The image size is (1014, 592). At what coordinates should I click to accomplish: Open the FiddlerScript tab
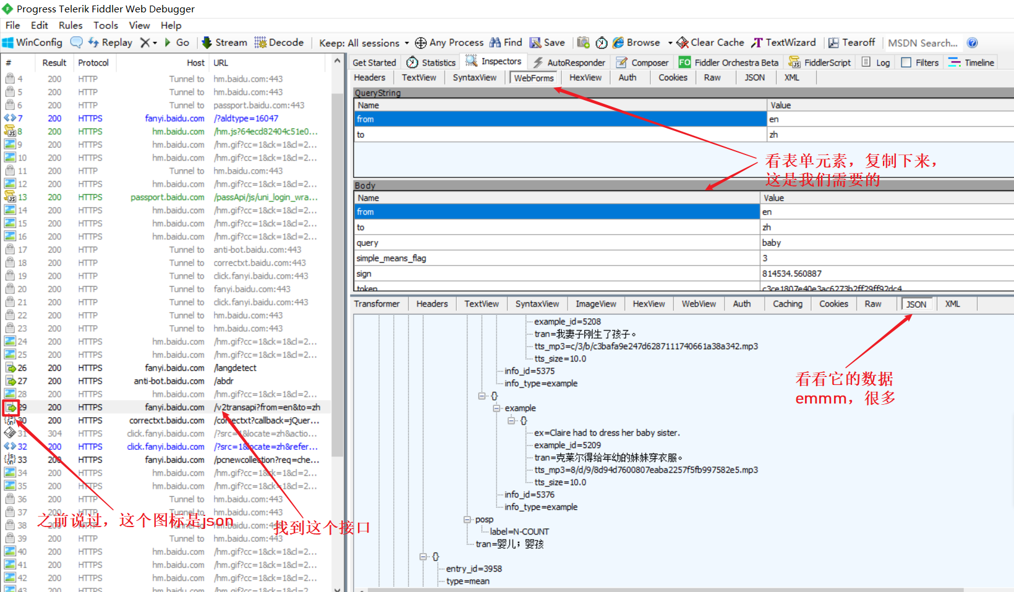820,62
